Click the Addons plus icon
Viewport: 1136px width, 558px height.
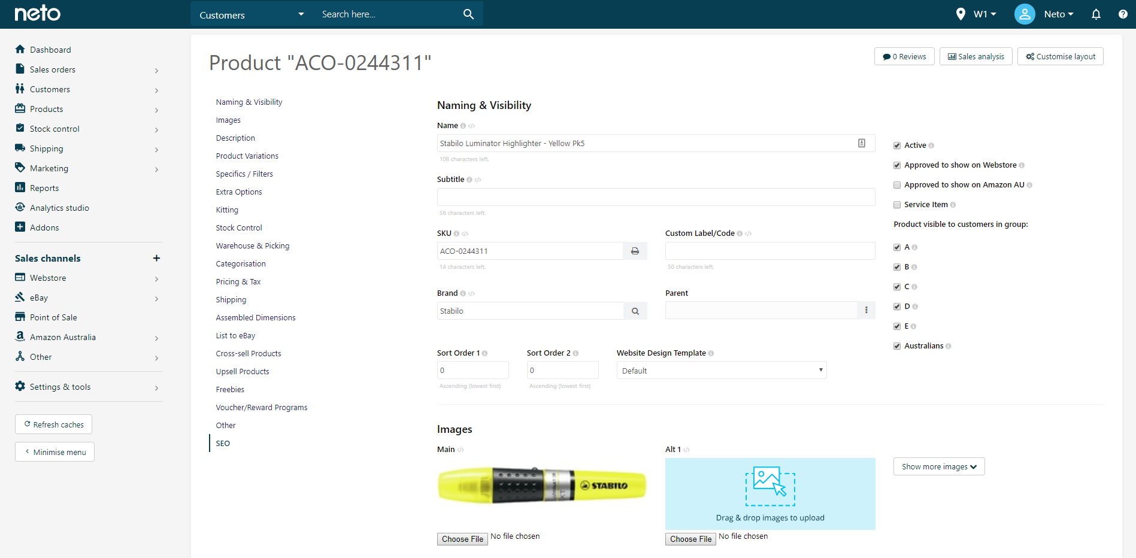(x=20, y=227)
